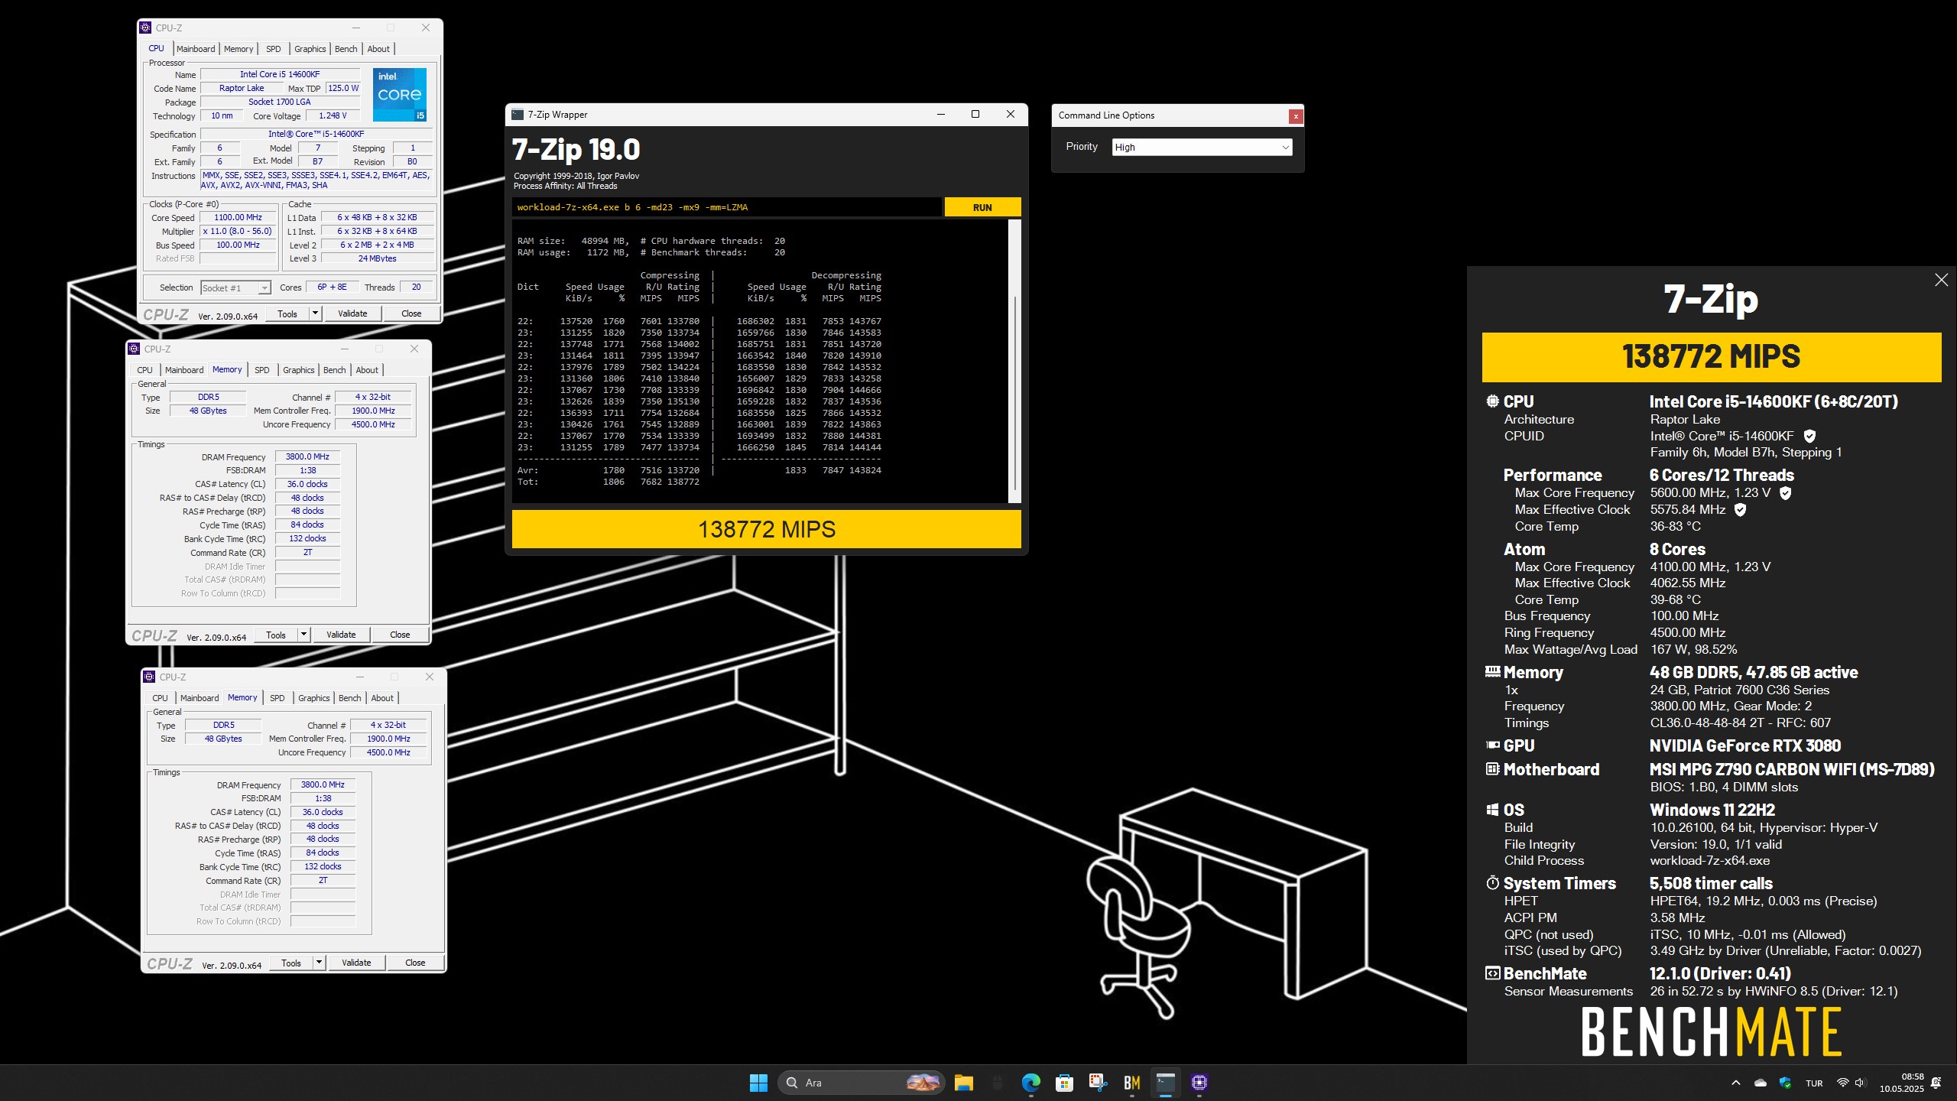
Task: Open Mainboard tab in bottom CPU-Z window
Action: tap(200, 698)
